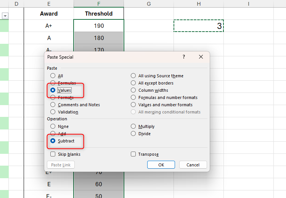Image resolution: width=286 pixels, height=198 pixels.
Task: Open the filter dropdown arrow in header row
Action: point(5,16)
